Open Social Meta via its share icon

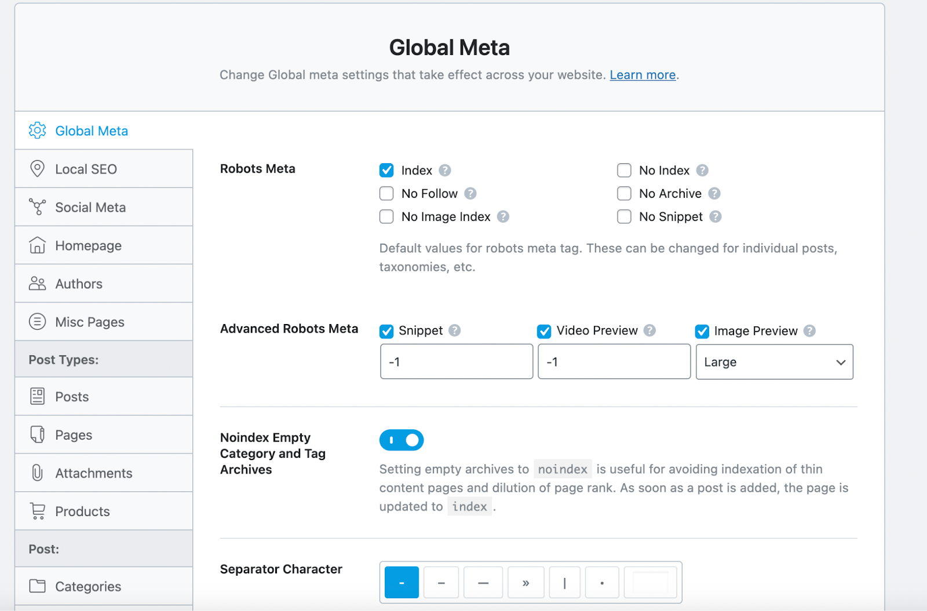(x=37, y=207)
